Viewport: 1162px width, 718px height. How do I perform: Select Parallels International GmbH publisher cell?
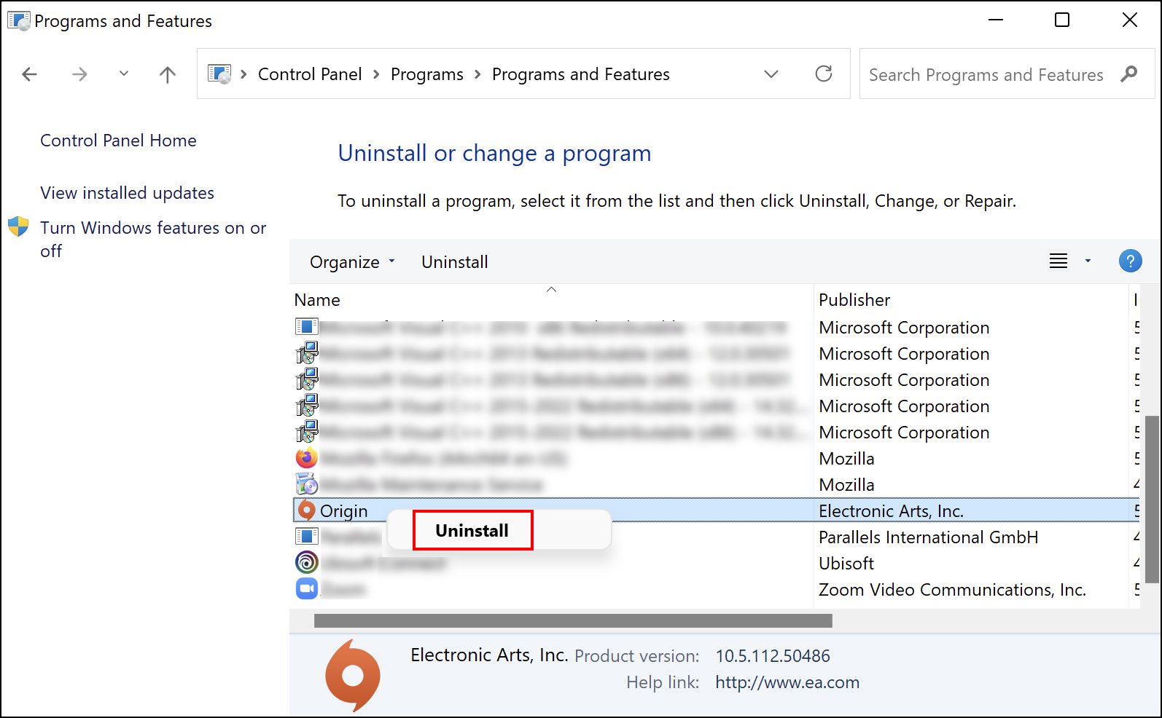[928, 537]
